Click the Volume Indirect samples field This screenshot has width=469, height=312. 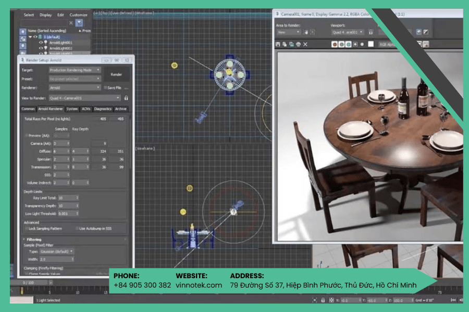(x=61, y=183)
